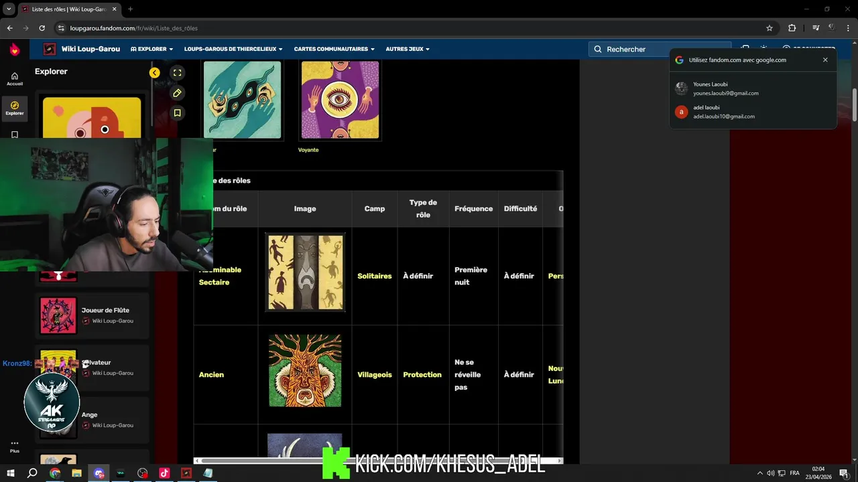Image resolution: width=858 pixels, height=482 pixels.
Task: Open the tab search dropdown arrow
Action: pyautogui.click(x=9, y=9)
